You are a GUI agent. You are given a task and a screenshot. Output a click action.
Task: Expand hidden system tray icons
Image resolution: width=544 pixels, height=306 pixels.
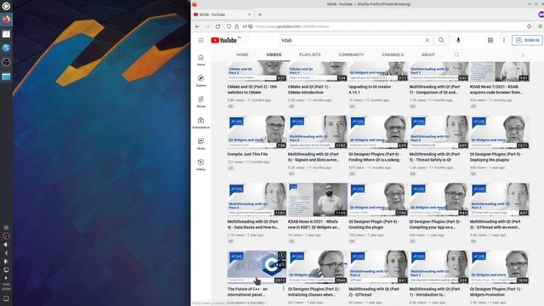point(6,278)
